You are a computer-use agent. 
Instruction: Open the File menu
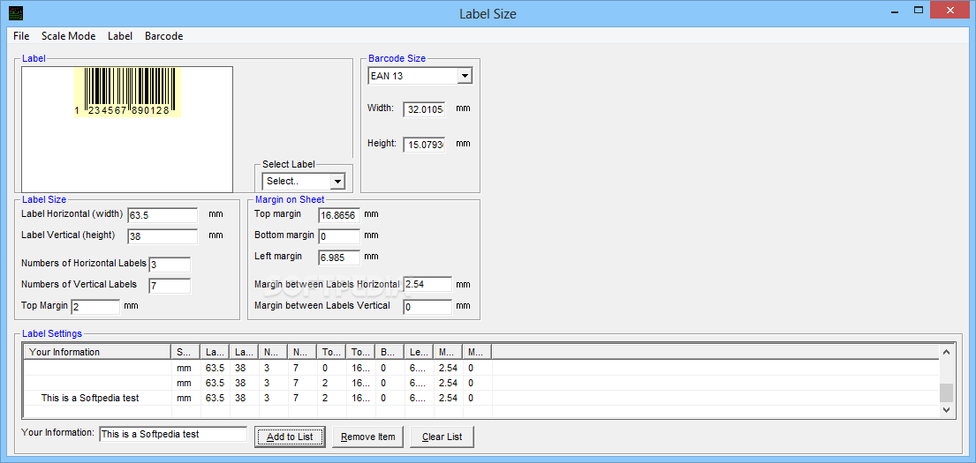[21, 36]
